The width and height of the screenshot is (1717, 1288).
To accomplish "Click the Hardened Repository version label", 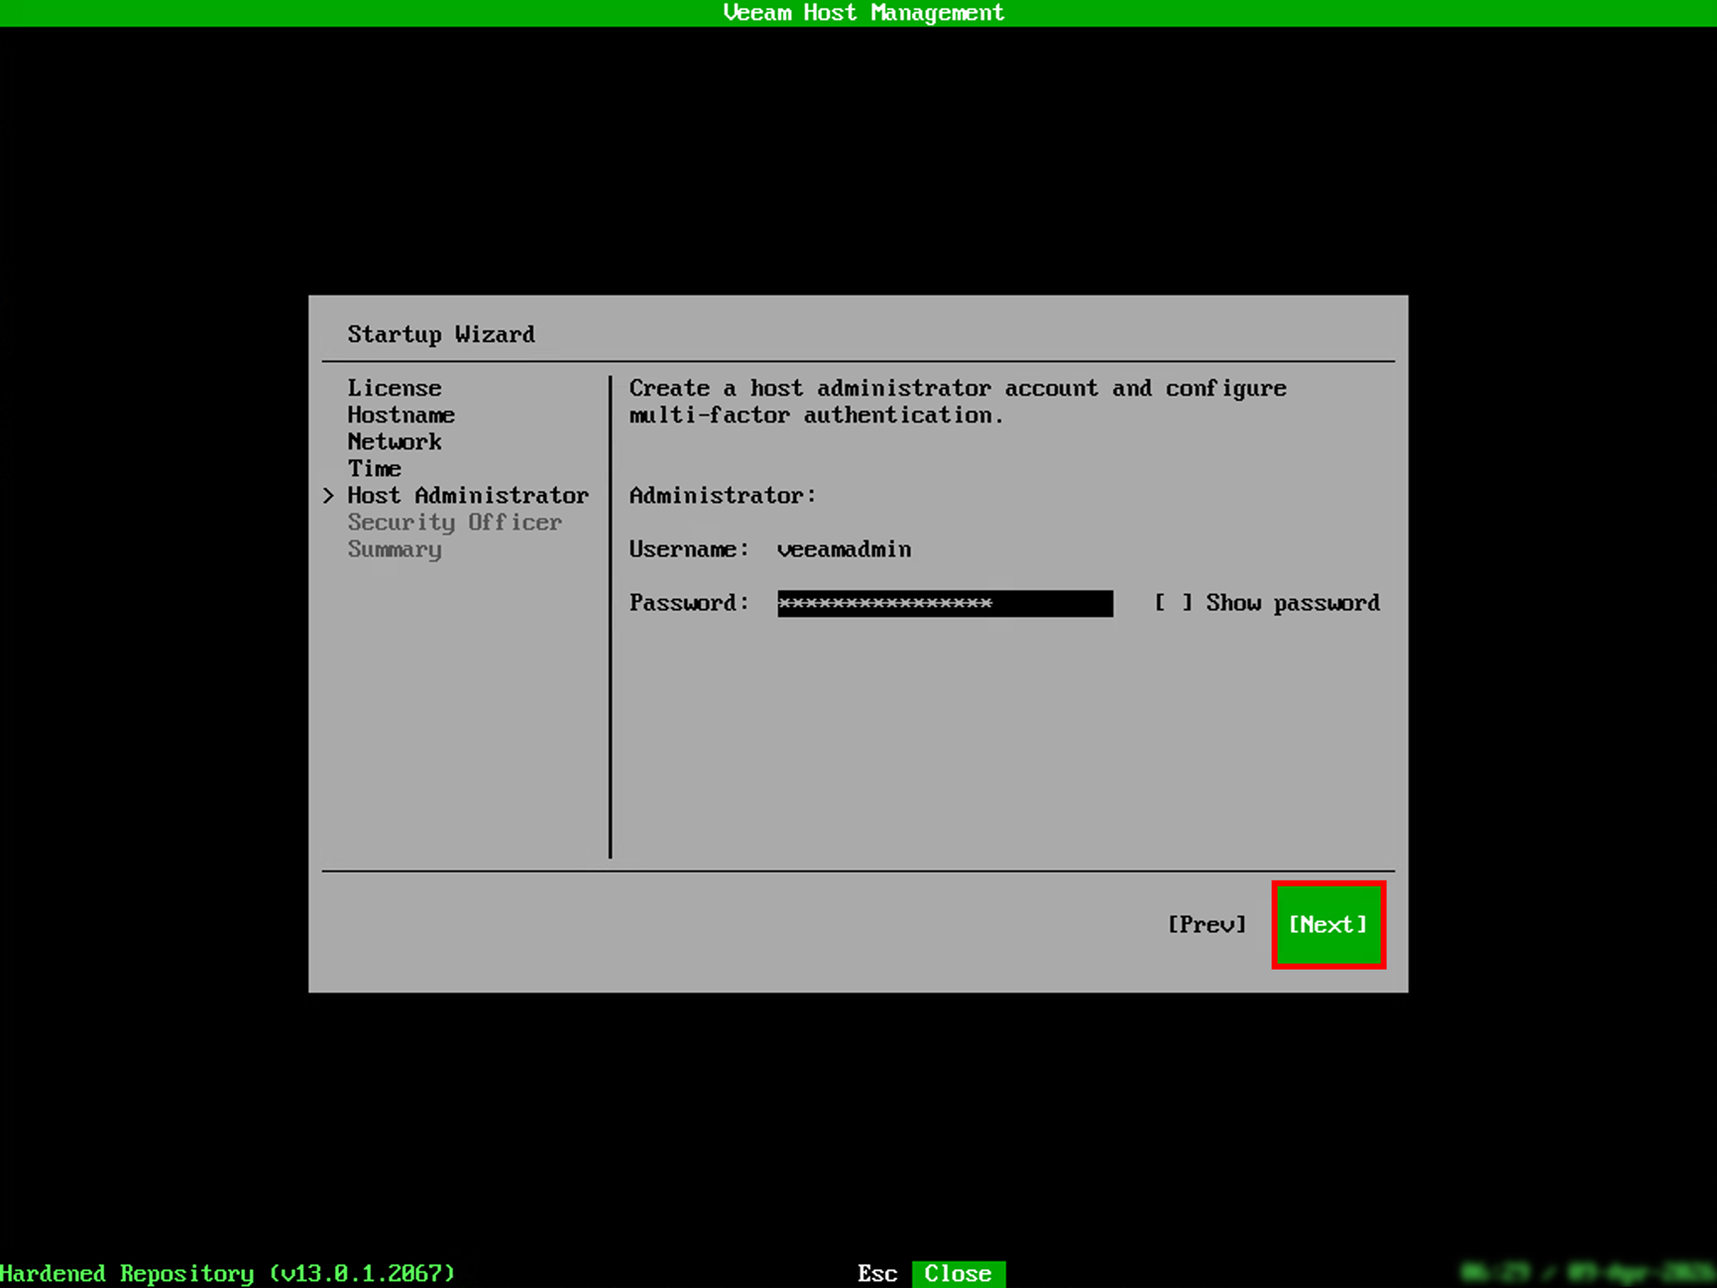I will pos(228,1273).
